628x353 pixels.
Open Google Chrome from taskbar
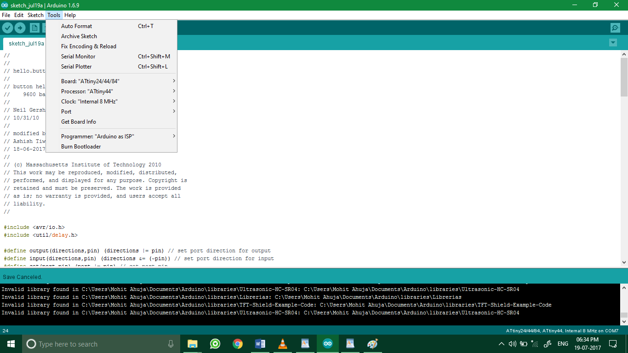237,344
